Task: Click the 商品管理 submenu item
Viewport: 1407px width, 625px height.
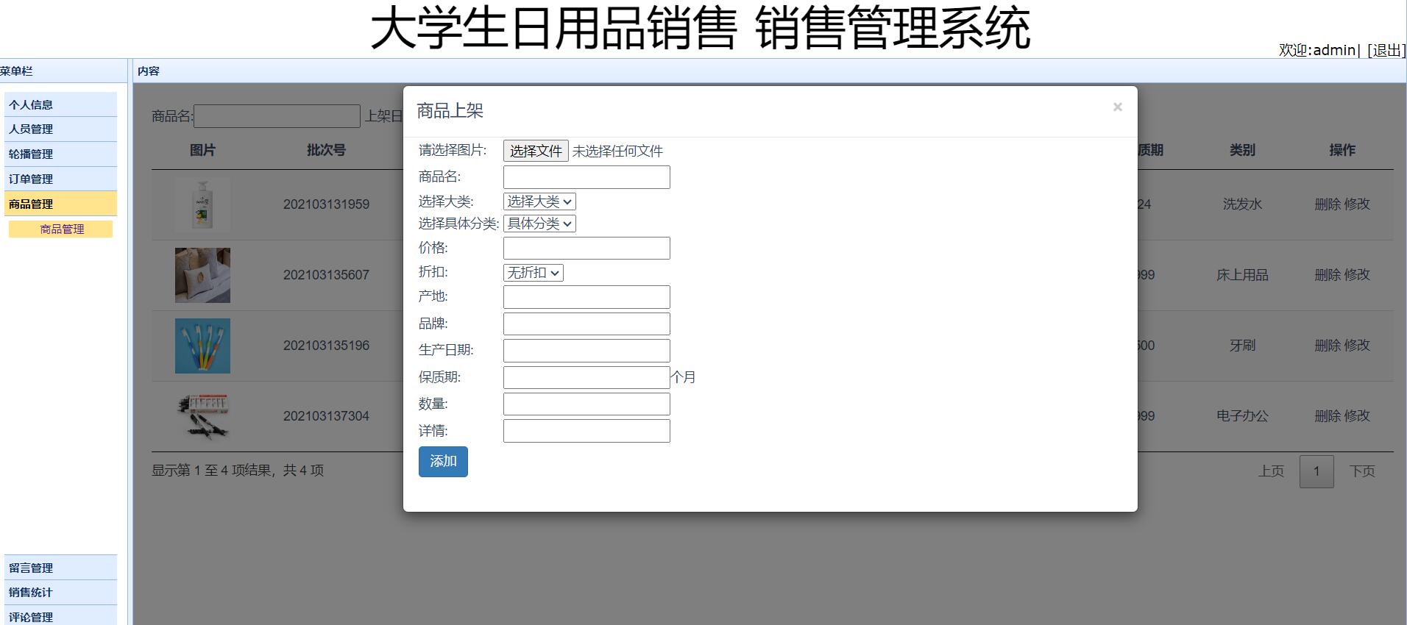Action: pyautogui.click(x=61, y=229)
